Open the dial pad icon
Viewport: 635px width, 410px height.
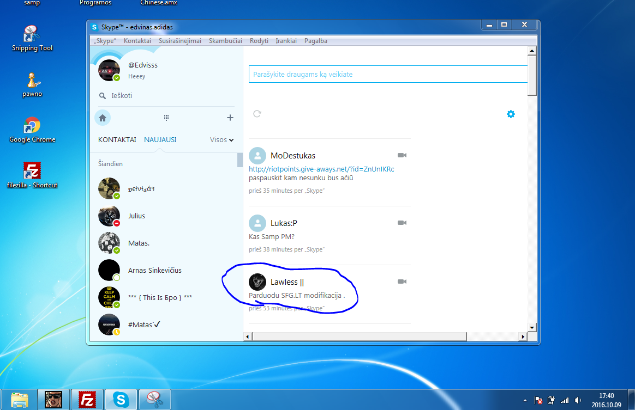pos(166,118)
